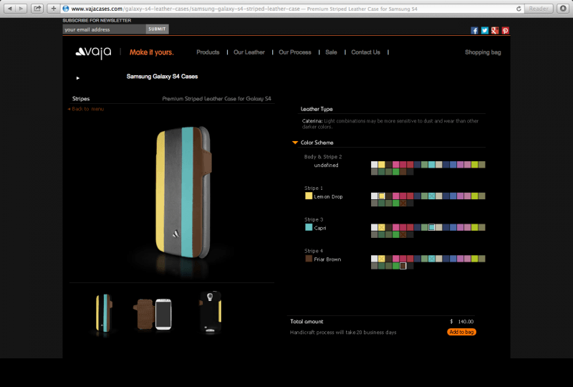Viewport: 573px width, 387px height.
Task: Choose the lime green swatch for Stripe 4
Action: coord(475,259)
